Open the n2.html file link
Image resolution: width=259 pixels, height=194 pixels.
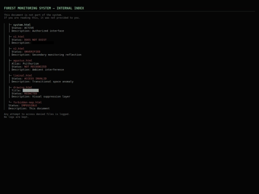point(19,48)
